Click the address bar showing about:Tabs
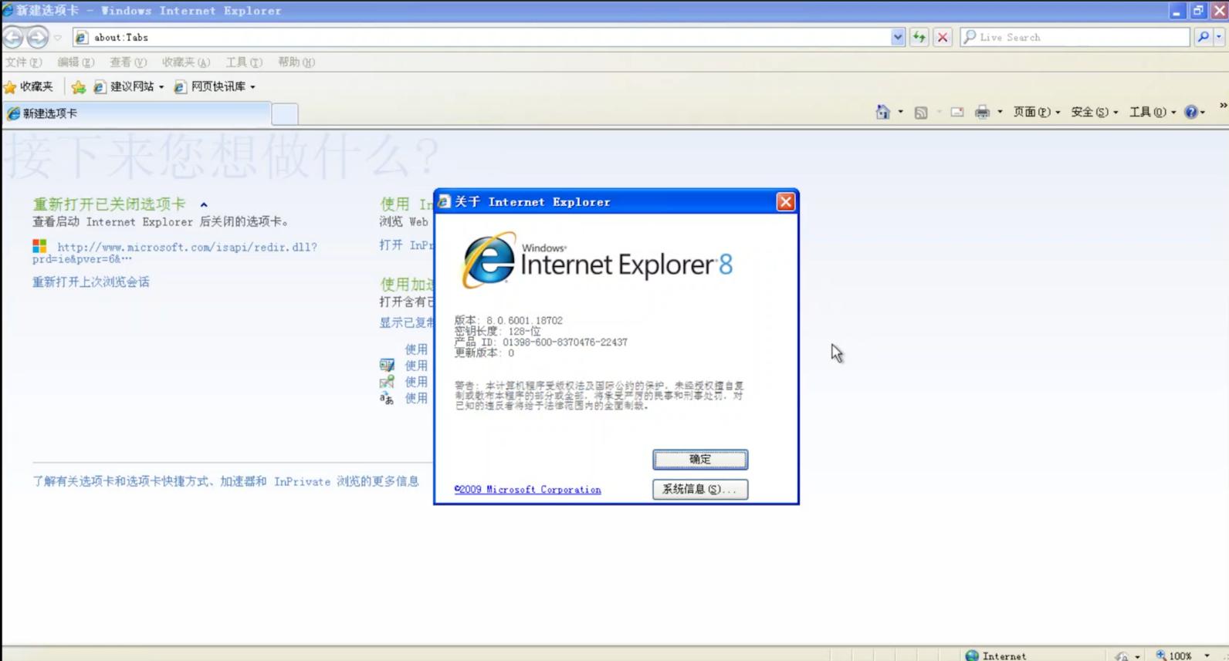Screen dimensions: 1229x661 point(480,37)
